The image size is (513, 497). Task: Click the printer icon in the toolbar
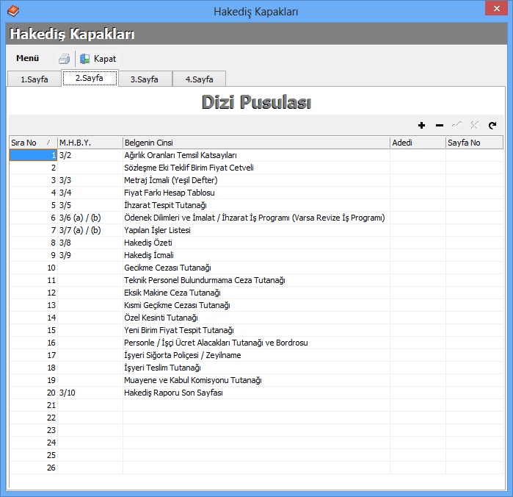pyautogui.click(x=65, y=59)
